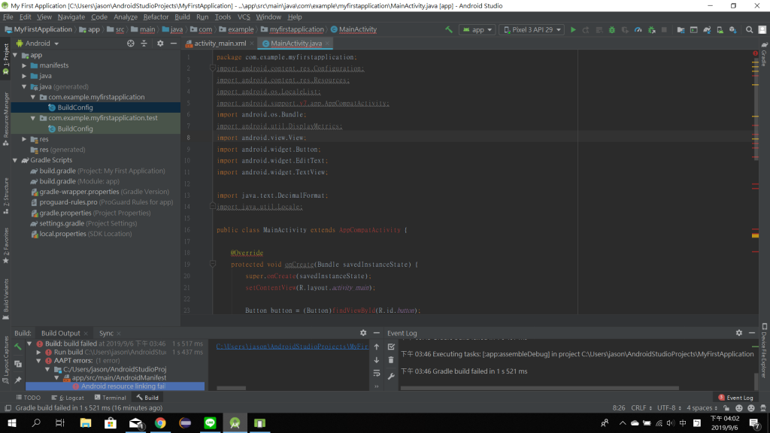Open the app run configuration dropdown

[477, 29]
